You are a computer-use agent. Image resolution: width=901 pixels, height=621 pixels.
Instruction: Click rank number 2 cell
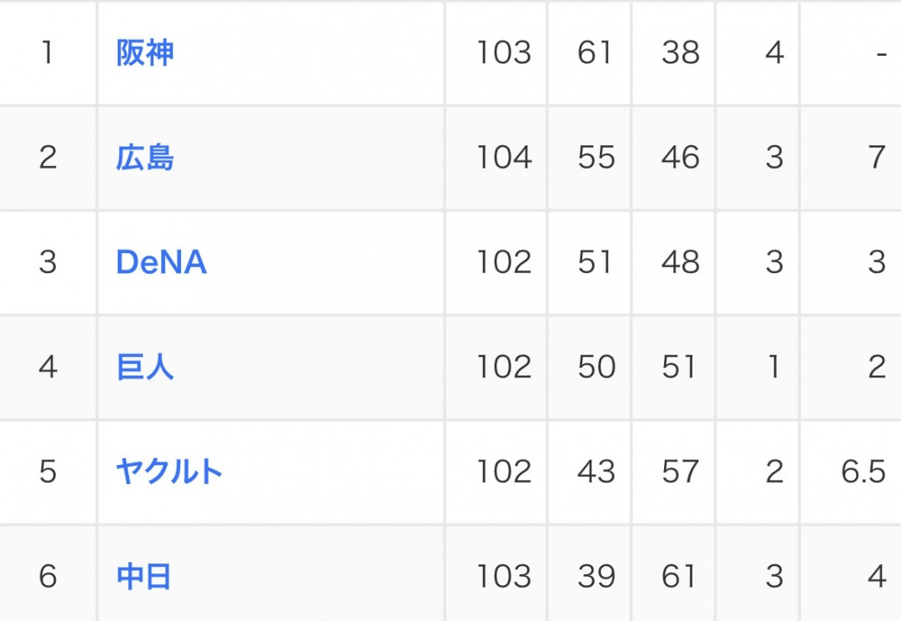[48, 158]
